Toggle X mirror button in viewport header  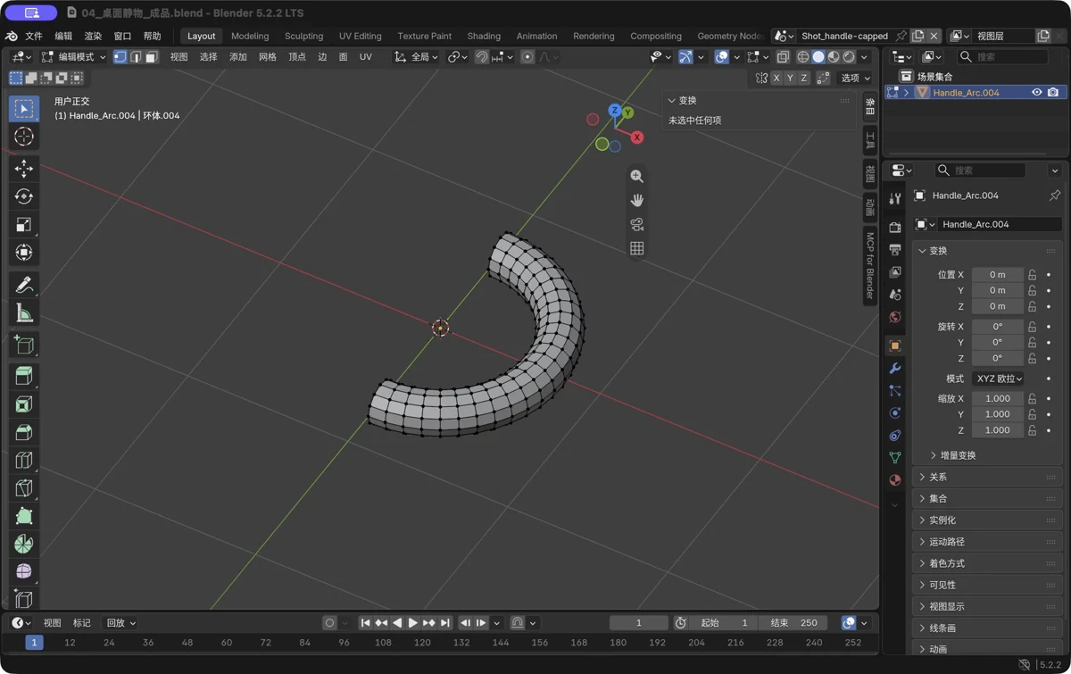point(776,79)
